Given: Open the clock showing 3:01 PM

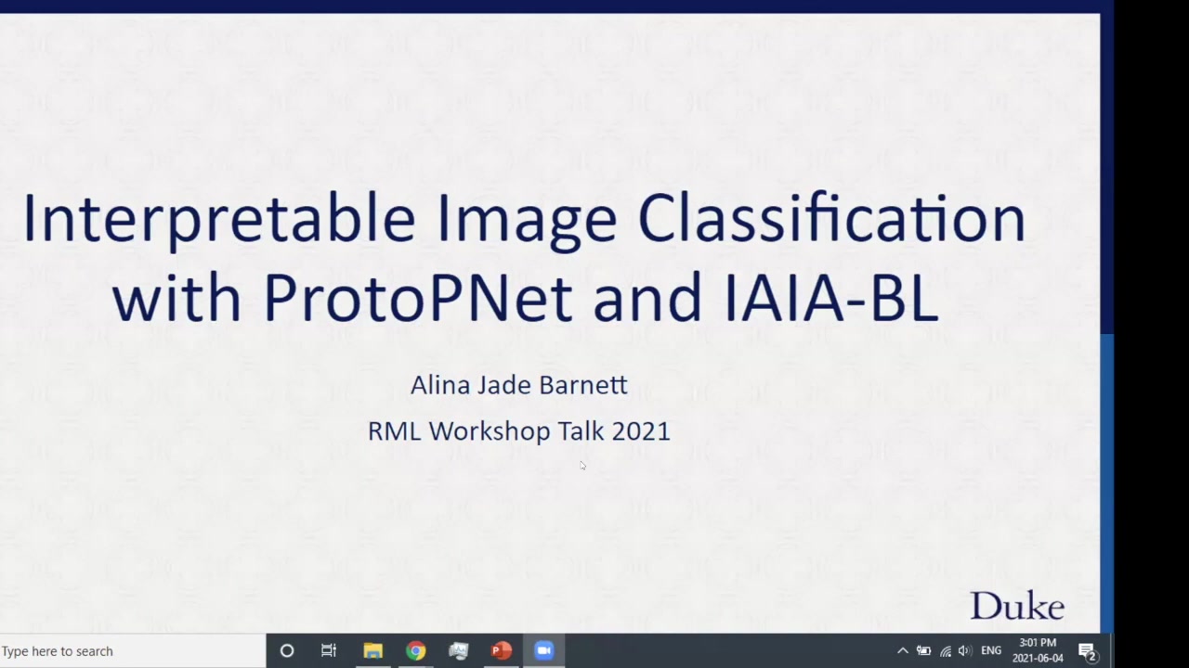Looking at the screenshot, I should [x=1038, y=650].
